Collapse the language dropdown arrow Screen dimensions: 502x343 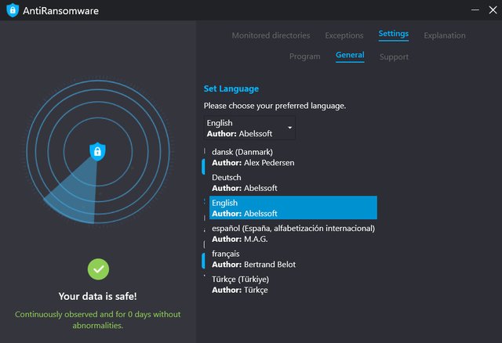click(x=289, y=128)
